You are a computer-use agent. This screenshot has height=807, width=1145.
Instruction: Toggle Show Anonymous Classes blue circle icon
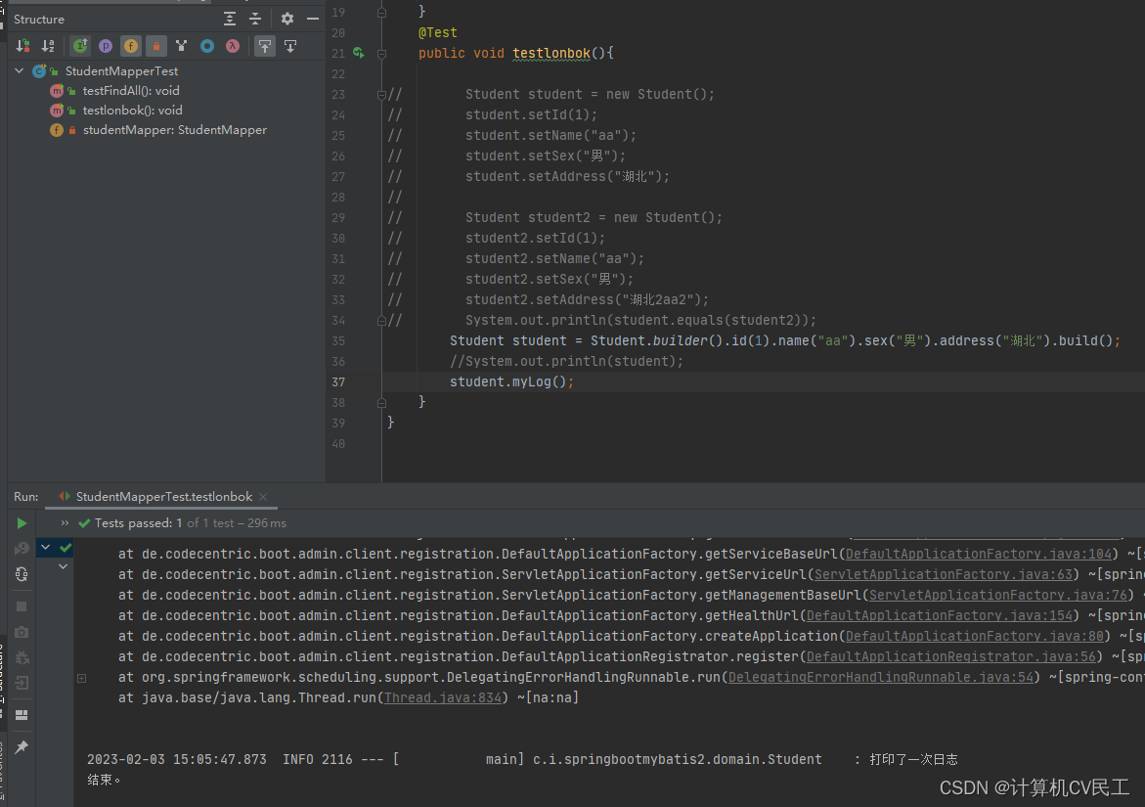click(207, 46)
